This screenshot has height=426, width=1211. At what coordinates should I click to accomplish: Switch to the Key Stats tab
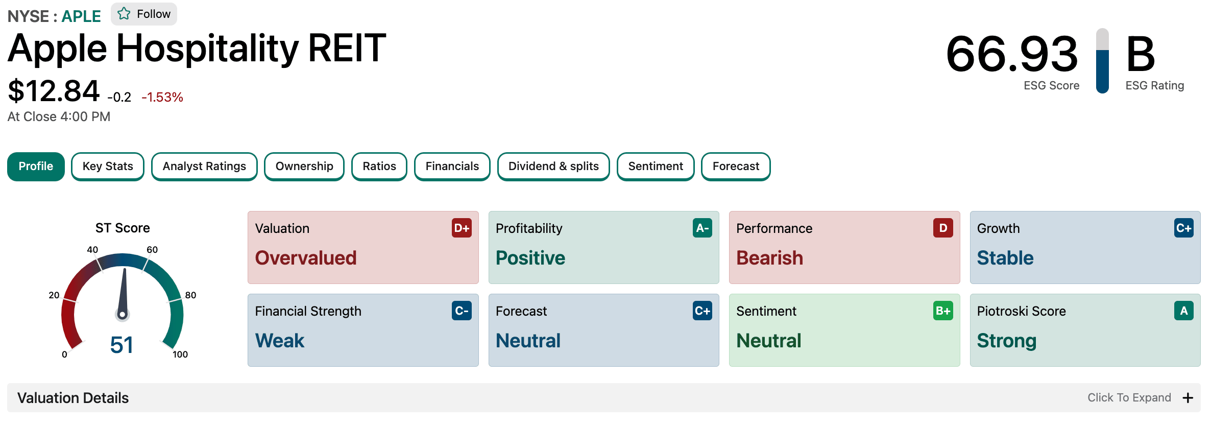pos(108,167)
